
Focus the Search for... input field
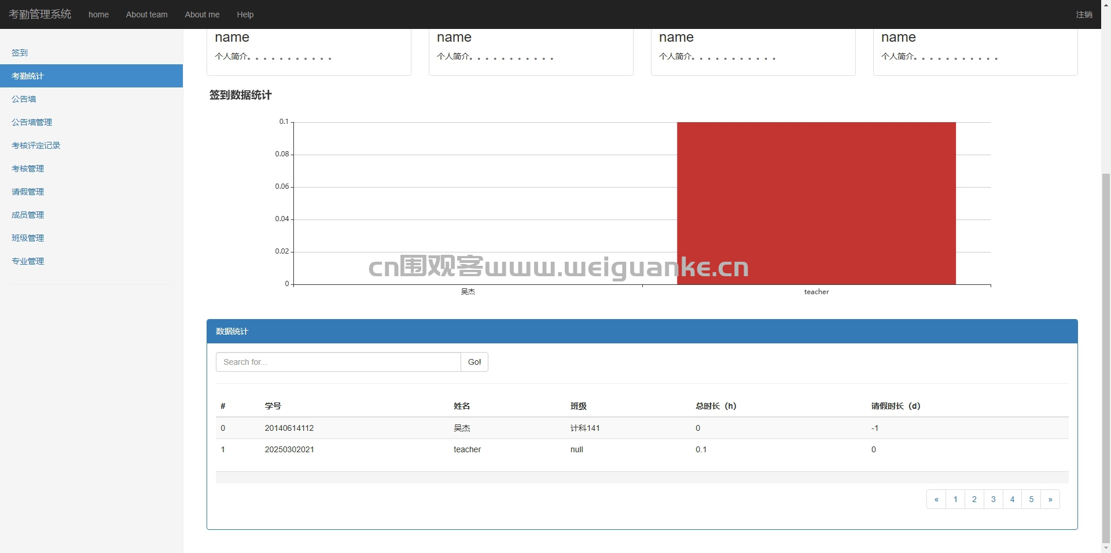click(x=339, y=362)
